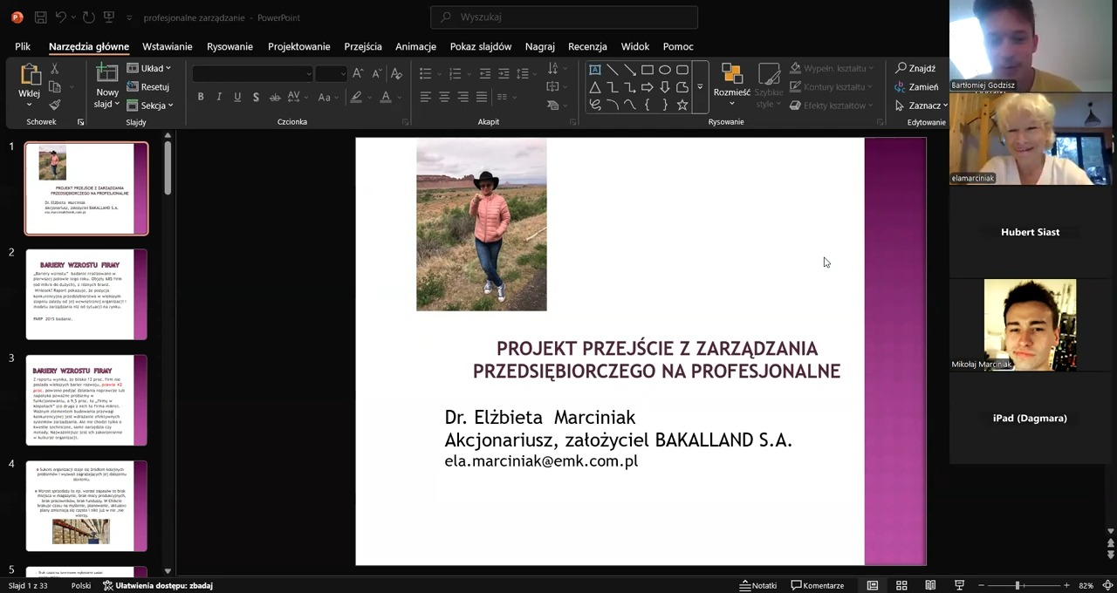The width and height of the screenshot is (1117, 593).
Task: Select the five-point Star shape
Action: pos(682,105)
